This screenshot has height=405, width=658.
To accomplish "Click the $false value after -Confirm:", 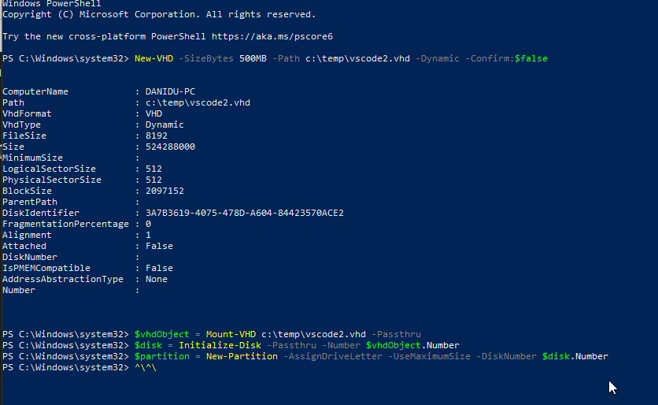I will (530, 58).
